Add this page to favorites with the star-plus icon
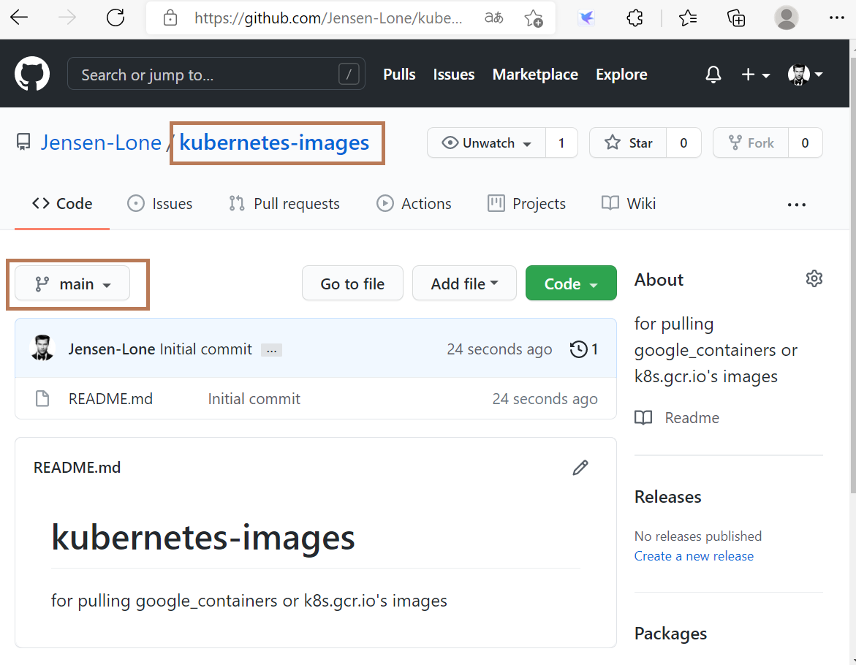Viewport: 856px width, 665px height. coord(534,18)
